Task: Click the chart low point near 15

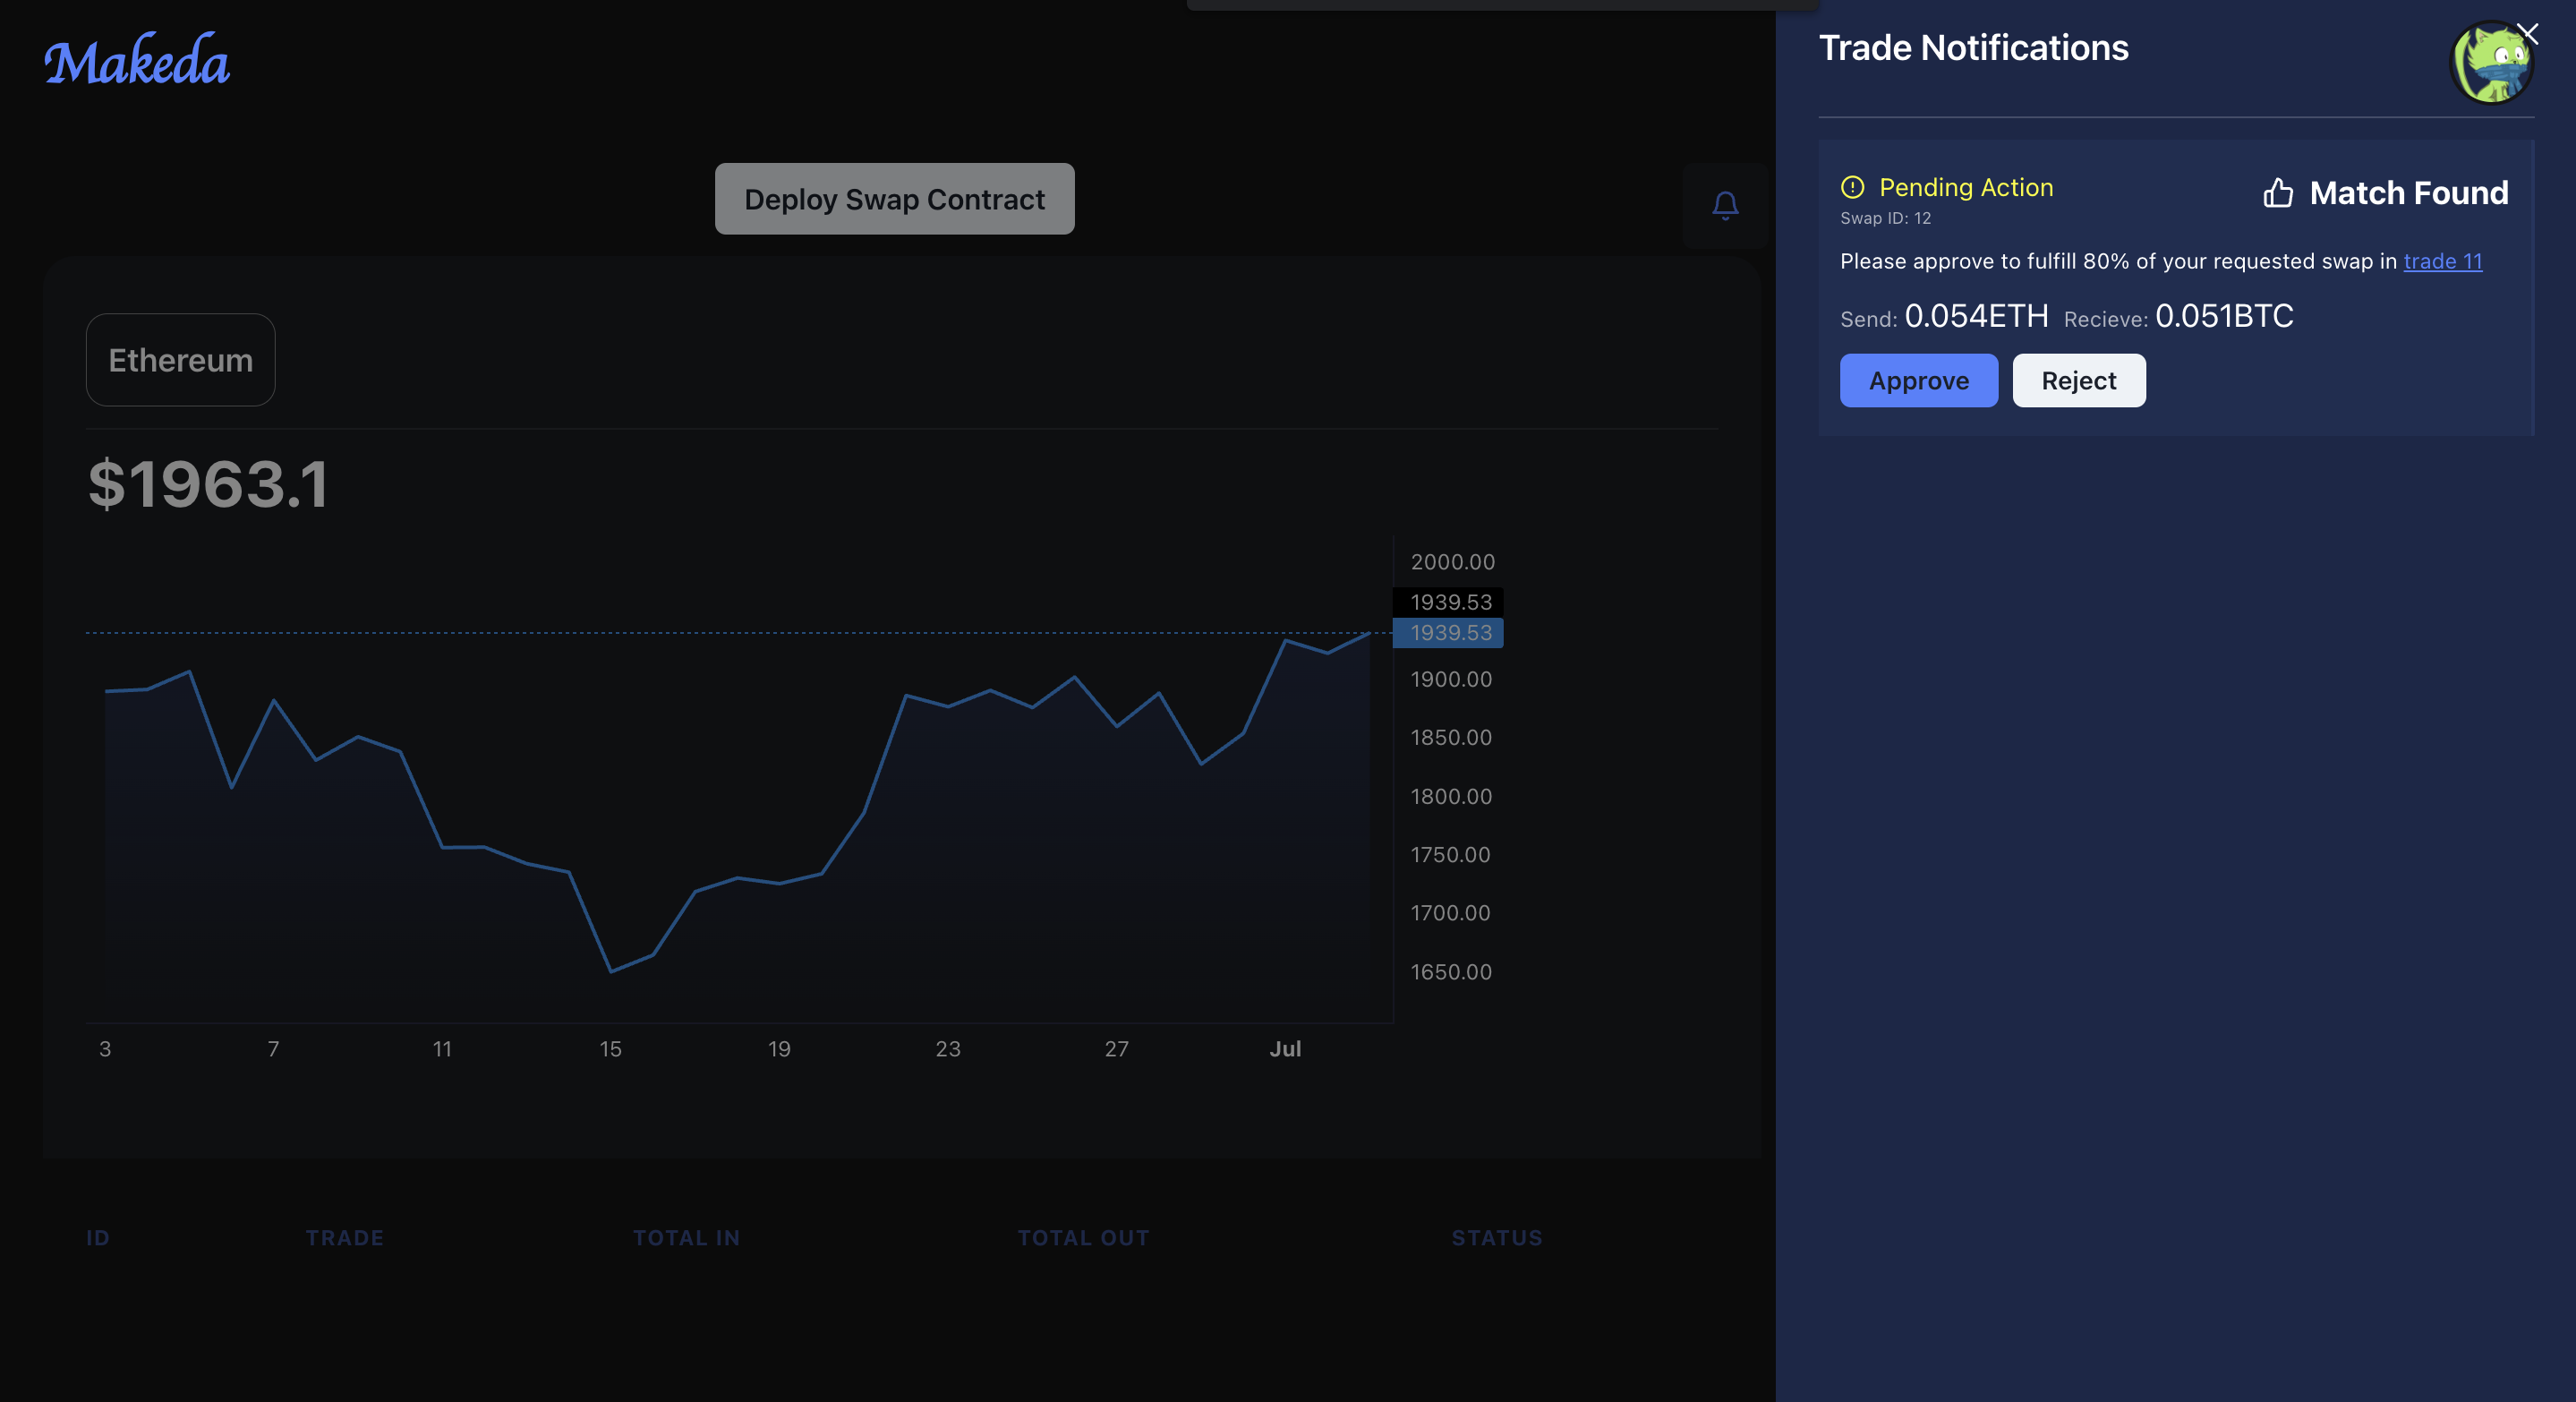Action: 611,970
